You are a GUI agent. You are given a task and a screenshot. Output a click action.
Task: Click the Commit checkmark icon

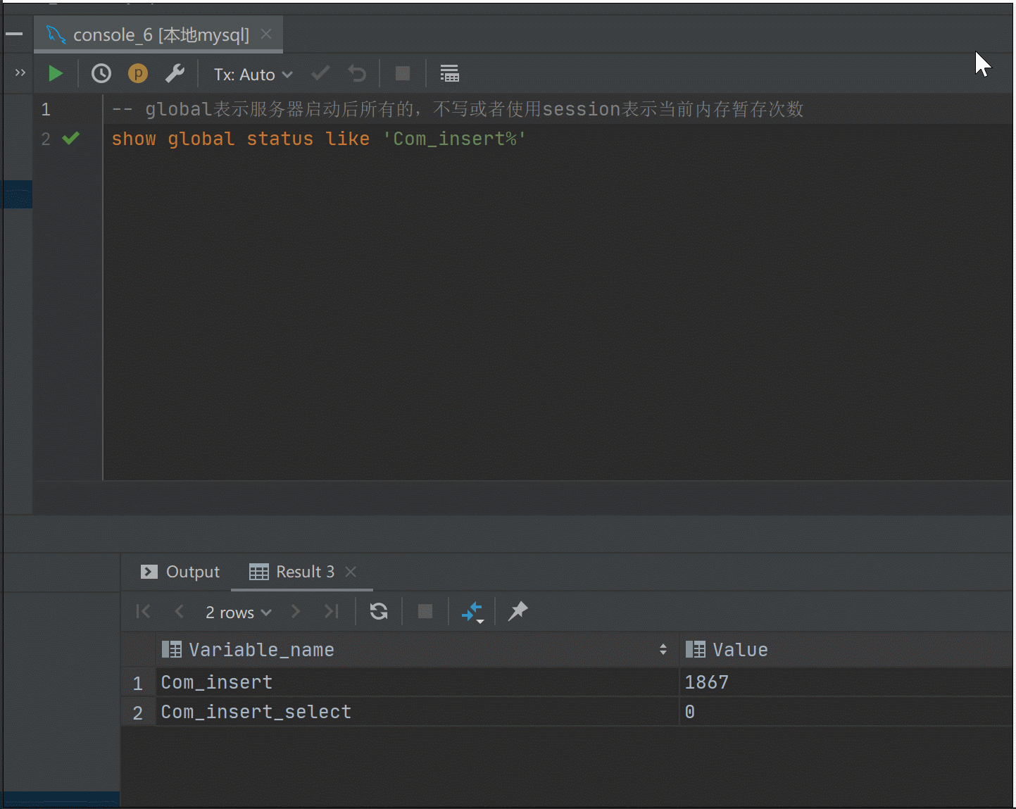click(320, 73)
